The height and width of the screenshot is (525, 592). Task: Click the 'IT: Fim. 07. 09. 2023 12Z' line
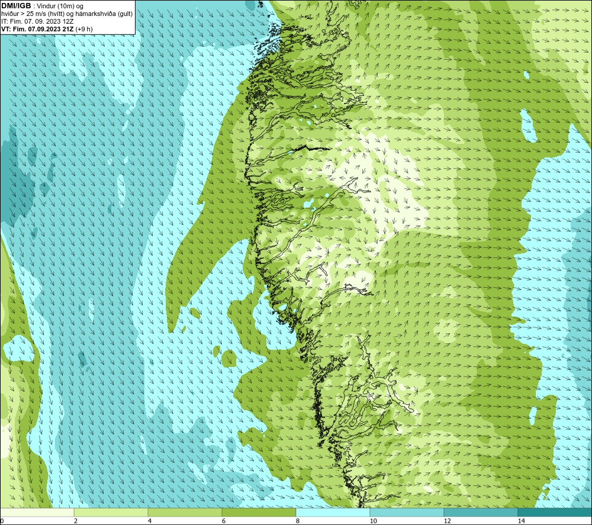[x=37, y=21]
